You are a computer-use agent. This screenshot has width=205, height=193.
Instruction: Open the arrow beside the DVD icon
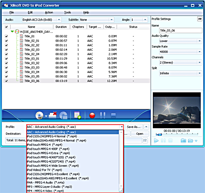pos(46,116)
